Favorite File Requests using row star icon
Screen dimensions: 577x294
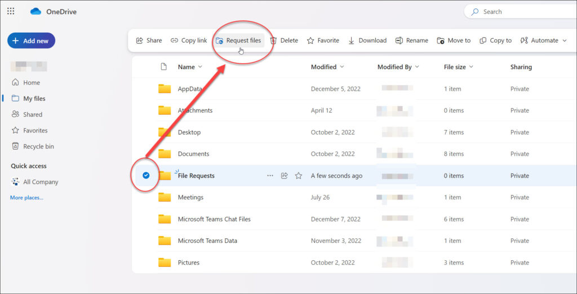tap(299, 176)
